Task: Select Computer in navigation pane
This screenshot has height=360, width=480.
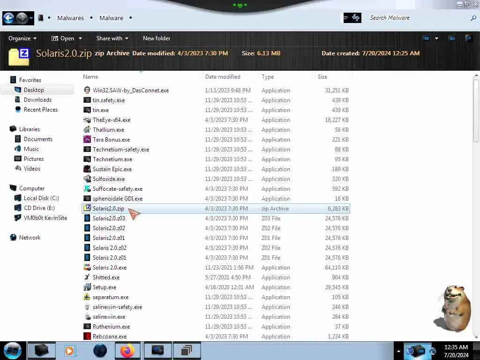Action: point(32,188)
